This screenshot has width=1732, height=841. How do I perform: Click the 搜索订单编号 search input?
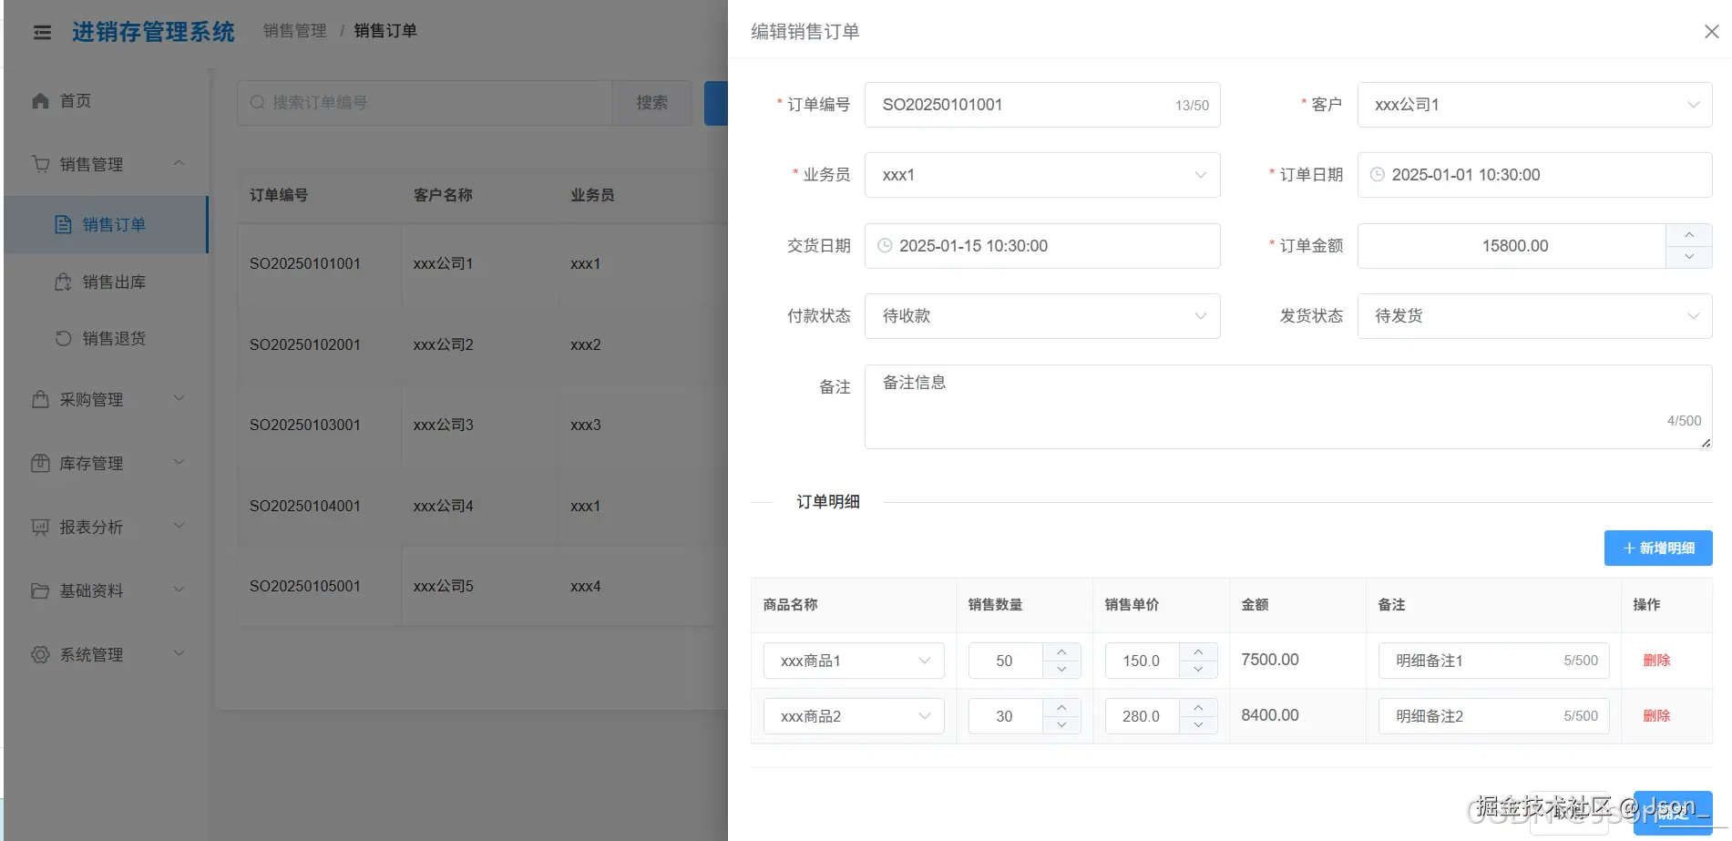pyautogui.click(x=425, y=103)
